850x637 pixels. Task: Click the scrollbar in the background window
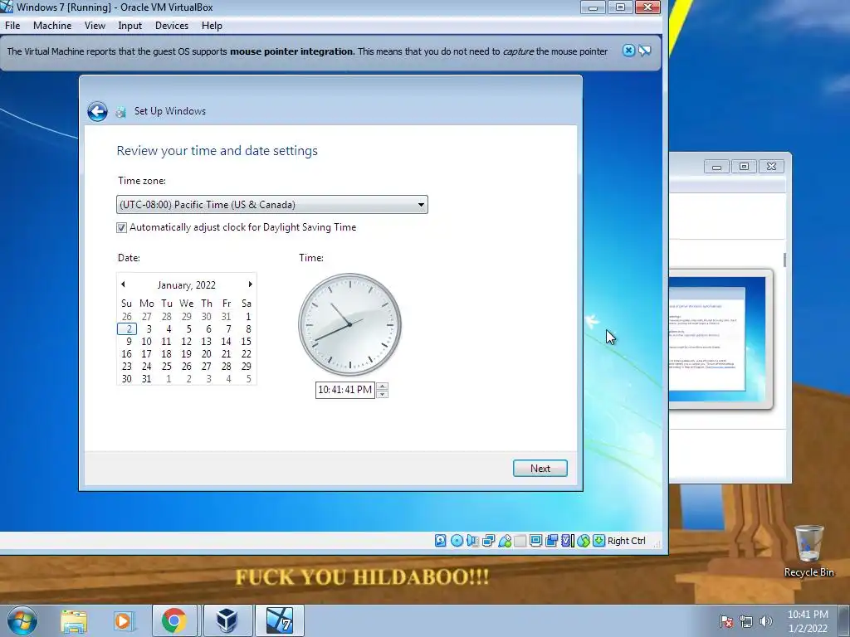(x=785, y=260)
